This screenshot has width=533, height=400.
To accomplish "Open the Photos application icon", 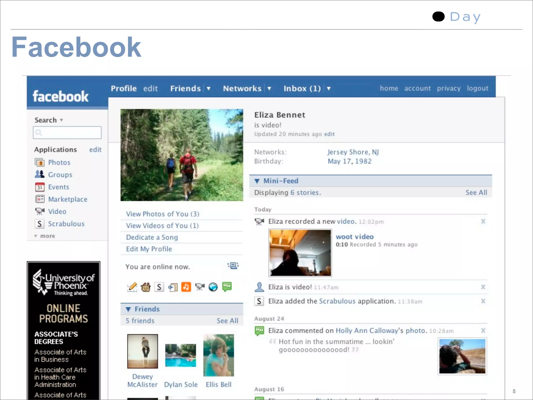I will pyautogui.click(x=40, y=162).
